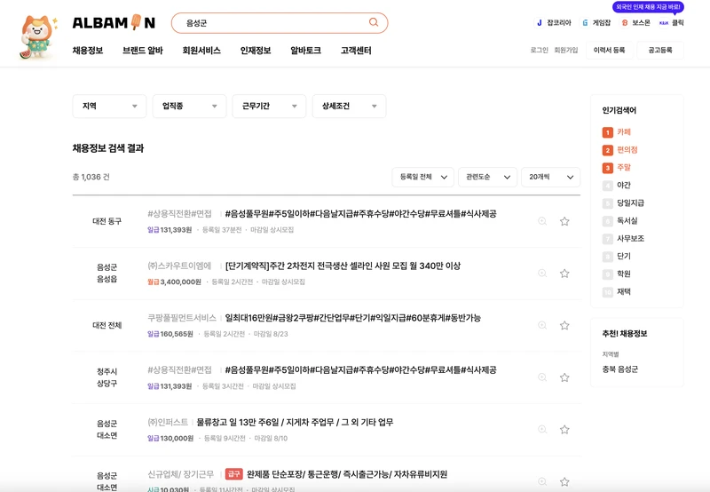710x492 pixels.
Task: Click the 로그인 link
Action: (539, 51)
